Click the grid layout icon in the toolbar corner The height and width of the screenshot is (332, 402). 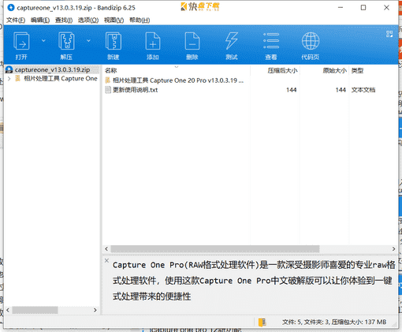pos(389,34)
